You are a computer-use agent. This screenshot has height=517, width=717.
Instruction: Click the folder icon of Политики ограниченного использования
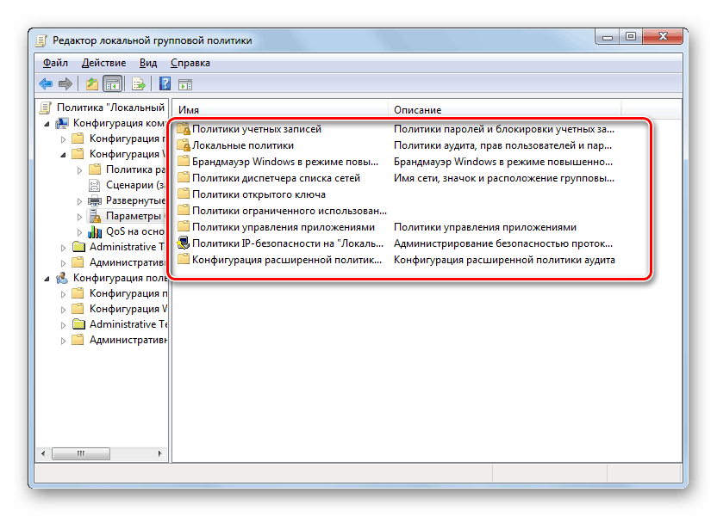(184, 211)
